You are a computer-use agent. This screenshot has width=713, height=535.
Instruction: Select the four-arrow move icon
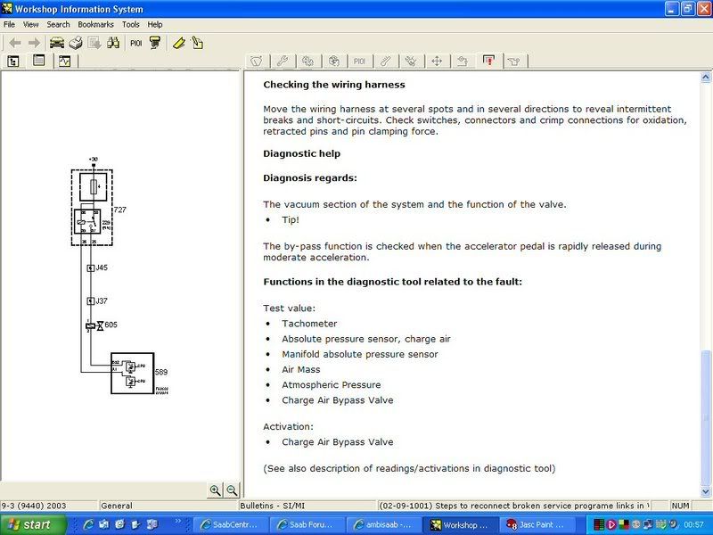436,60
